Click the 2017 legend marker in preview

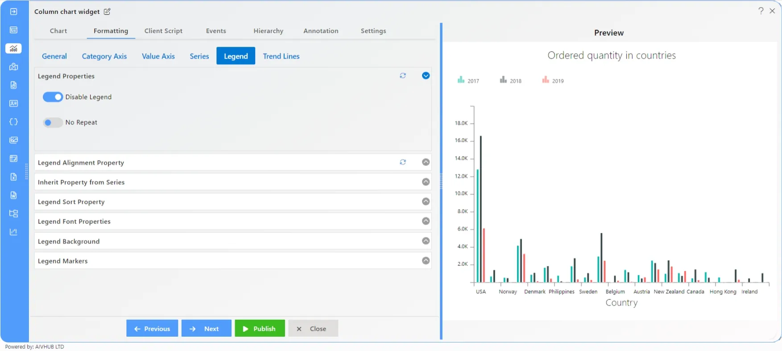point(461,80)
